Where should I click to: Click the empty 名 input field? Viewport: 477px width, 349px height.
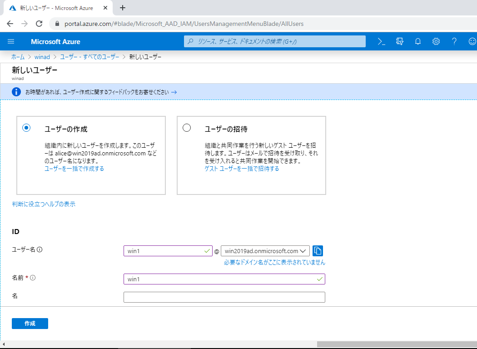[x=224, y=297]
